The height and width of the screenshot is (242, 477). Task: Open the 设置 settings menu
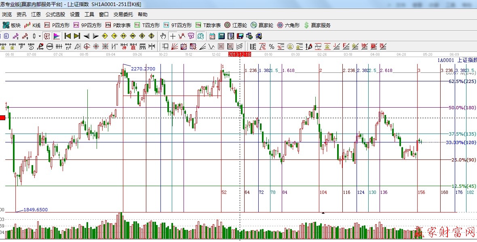coord(75,14)
